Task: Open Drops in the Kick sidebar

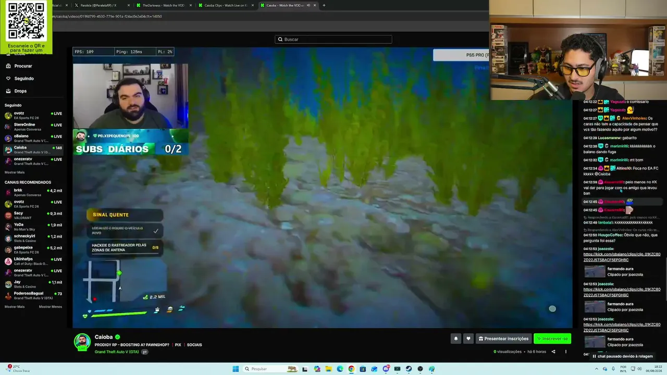Action: click(x=17, y=91)
